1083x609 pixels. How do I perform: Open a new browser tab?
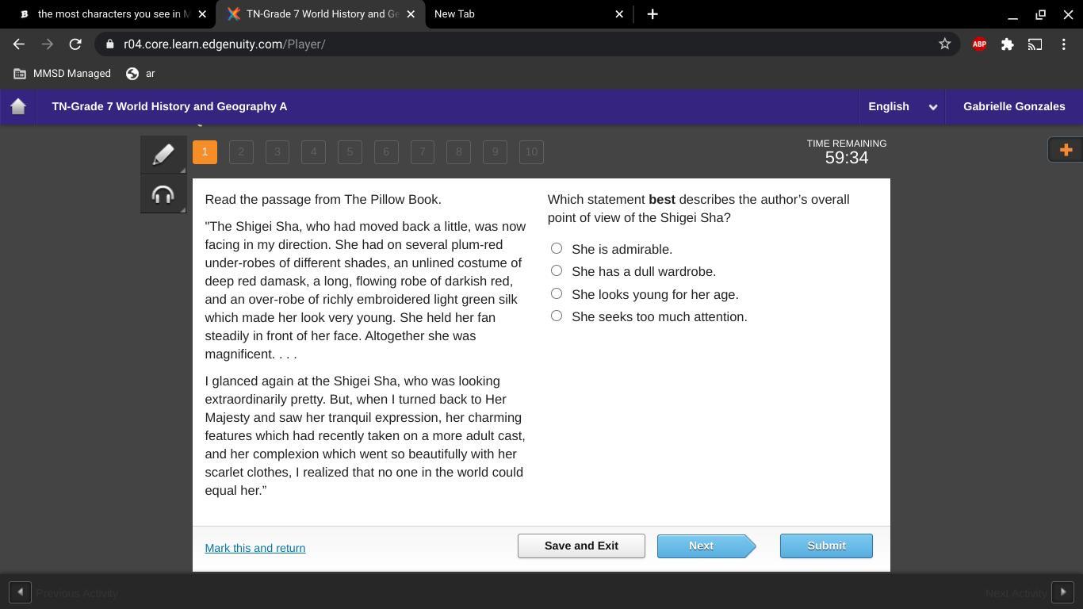(x=652, y=14)
